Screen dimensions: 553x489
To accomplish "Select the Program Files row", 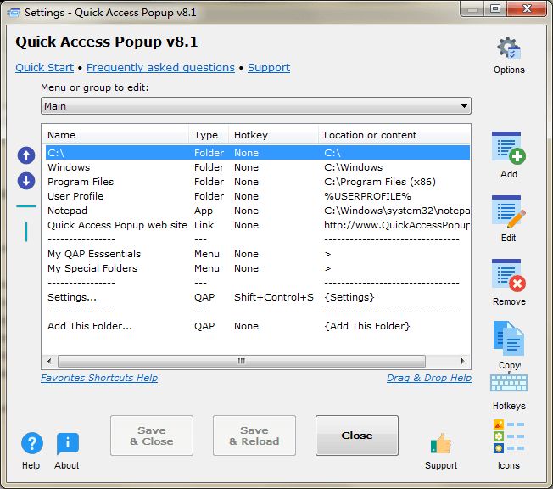I will point(258,182).
